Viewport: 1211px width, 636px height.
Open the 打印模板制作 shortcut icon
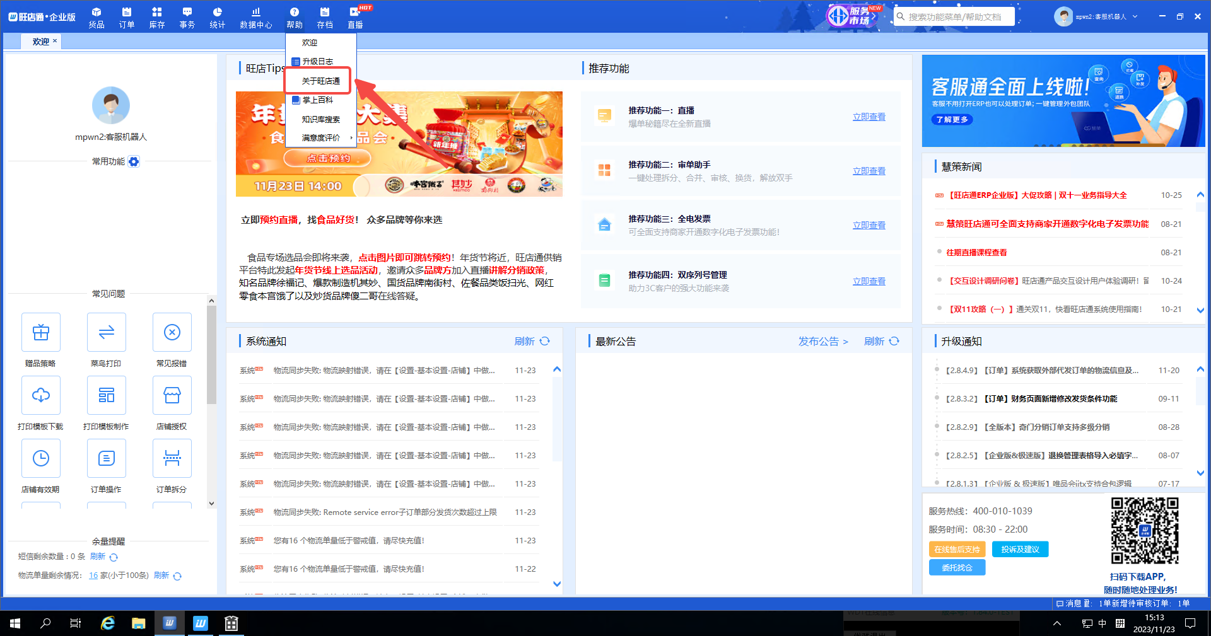pyautogui.click(x=107, y=395)
